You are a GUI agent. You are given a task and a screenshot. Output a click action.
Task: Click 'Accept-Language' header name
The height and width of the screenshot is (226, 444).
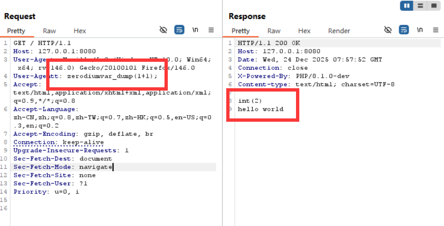[x=44, y=109]
